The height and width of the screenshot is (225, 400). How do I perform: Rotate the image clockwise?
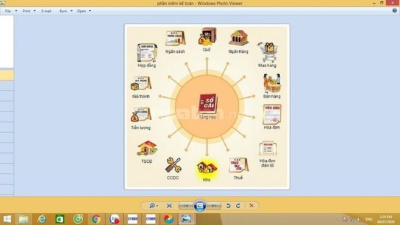tap(238, 205)
